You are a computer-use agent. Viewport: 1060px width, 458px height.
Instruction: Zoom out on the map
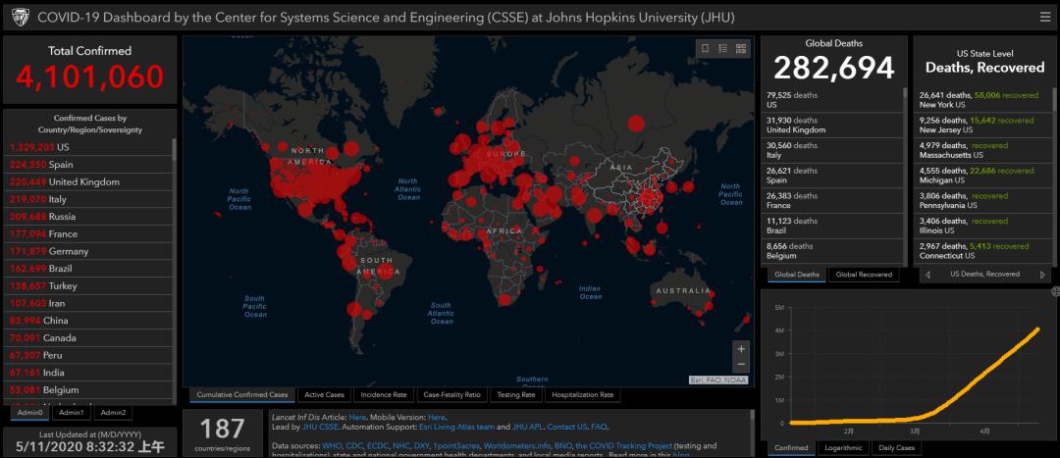(741, 365)
